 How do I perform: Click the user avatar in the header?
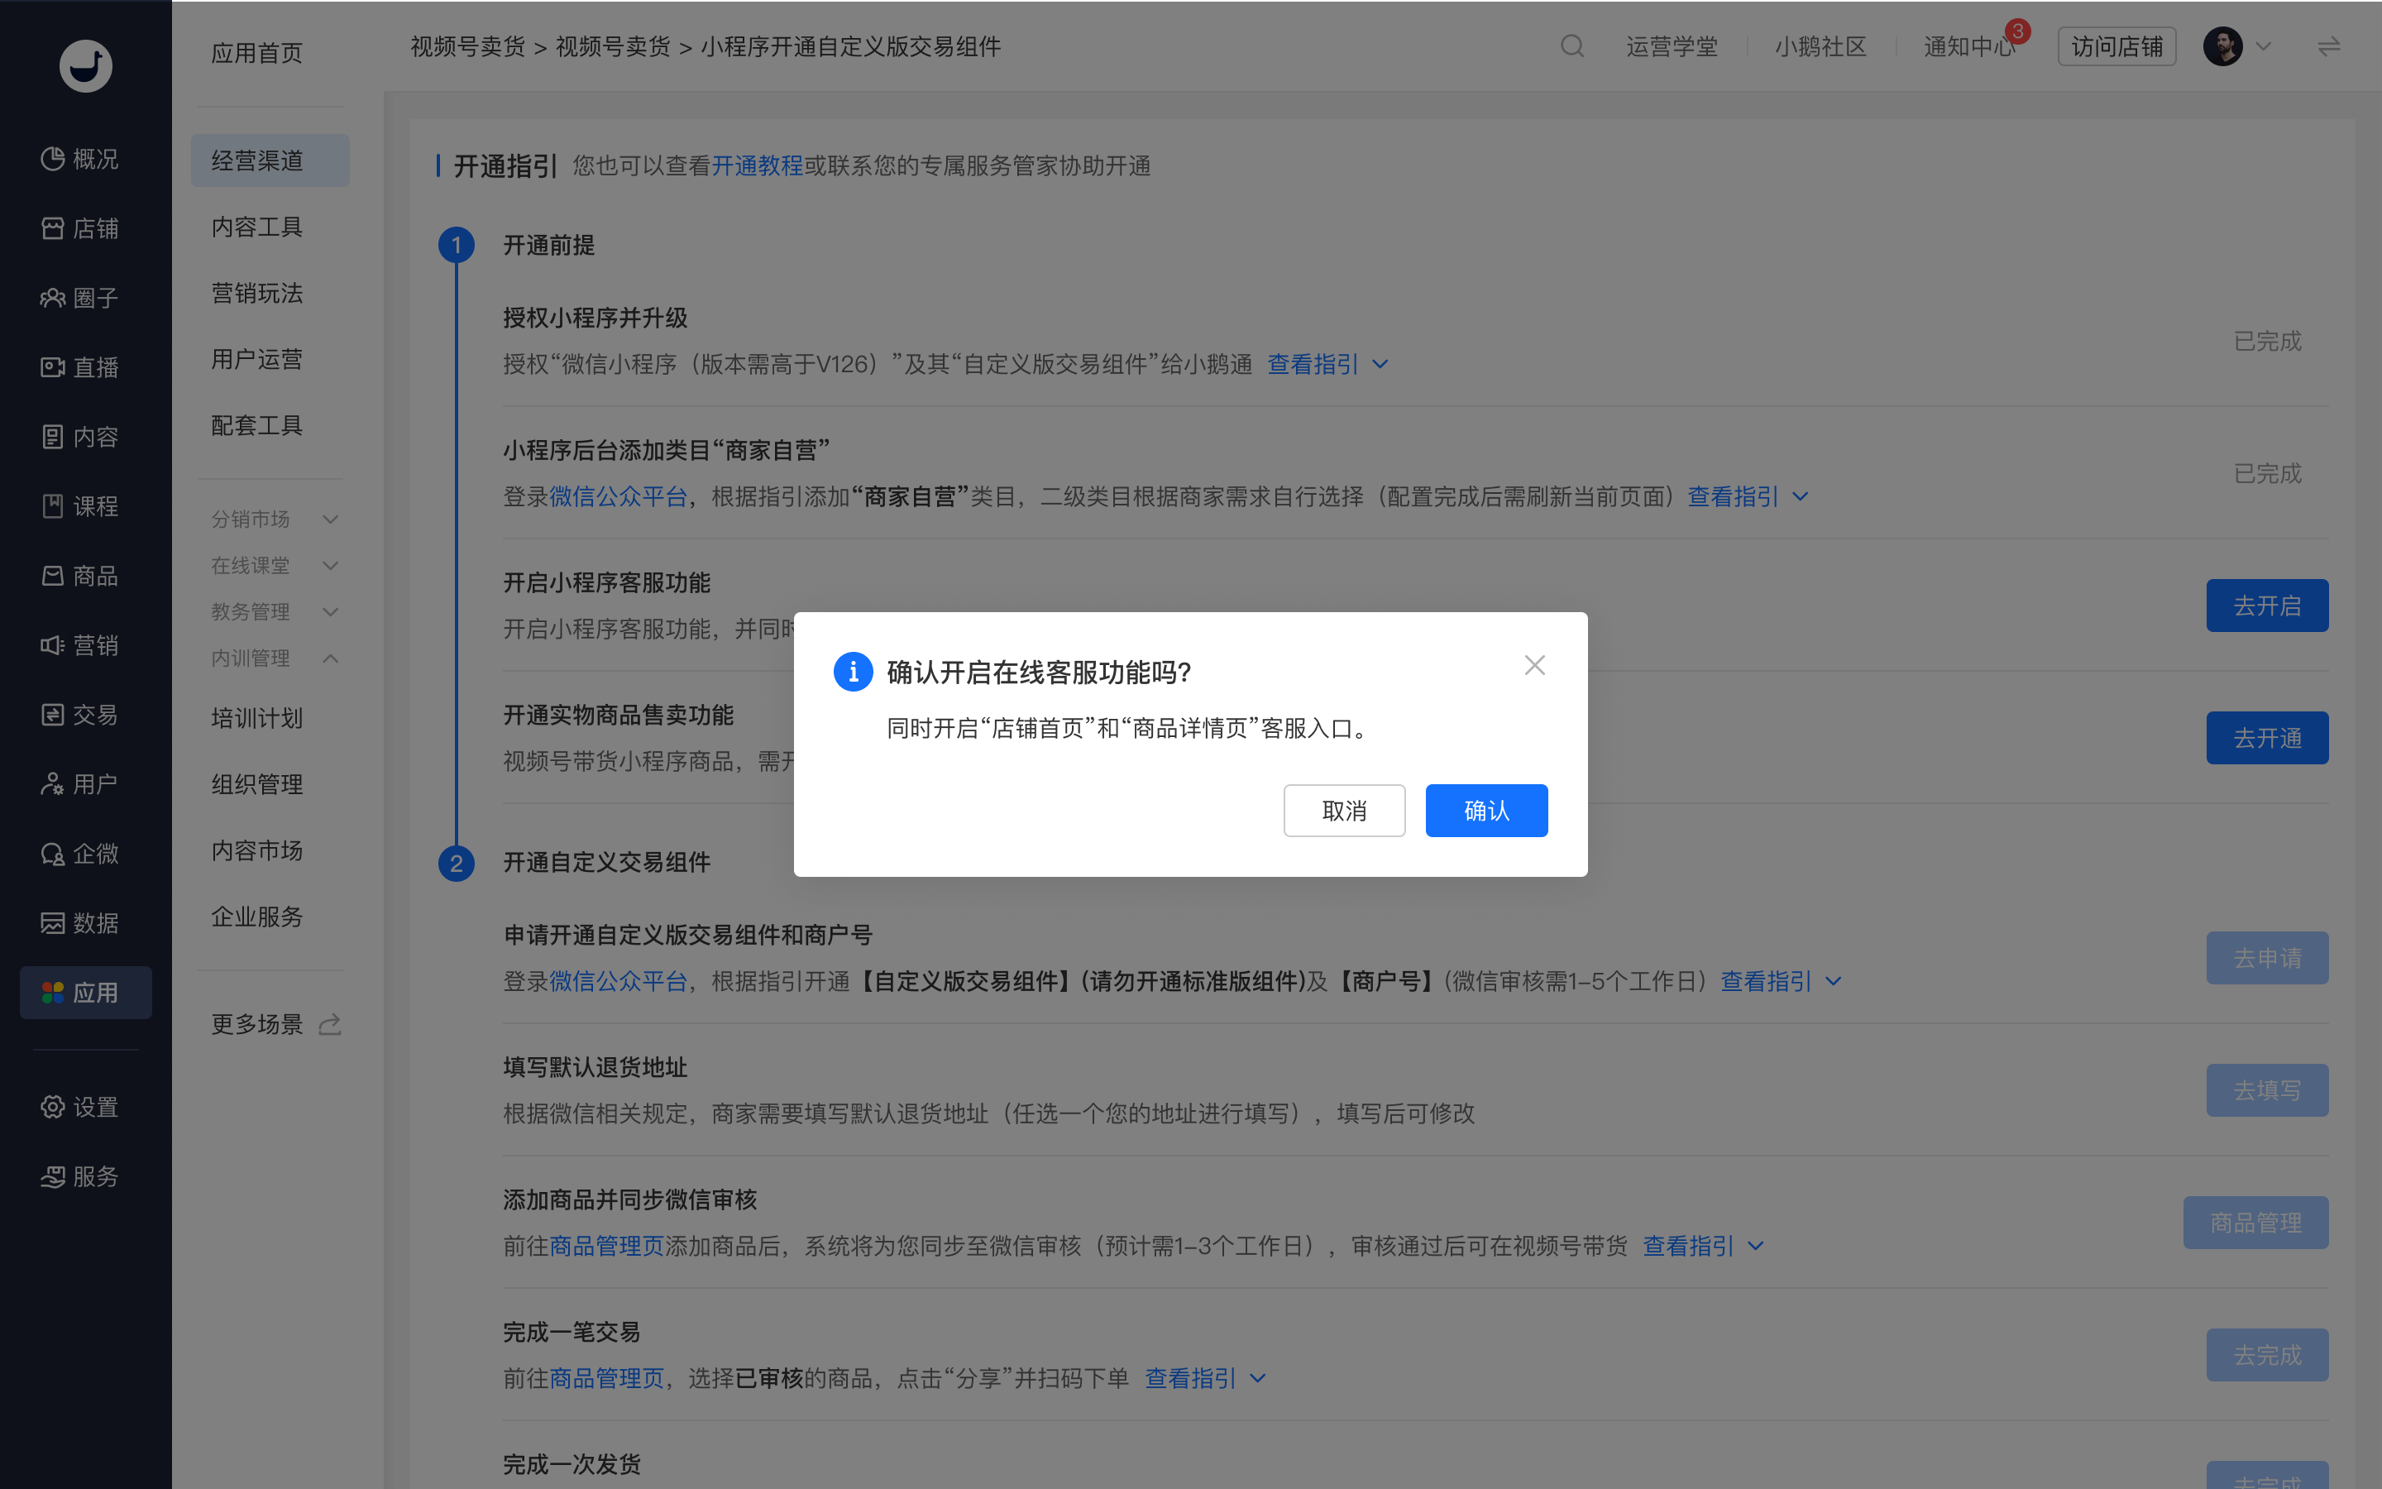(x=2222, y=46)
